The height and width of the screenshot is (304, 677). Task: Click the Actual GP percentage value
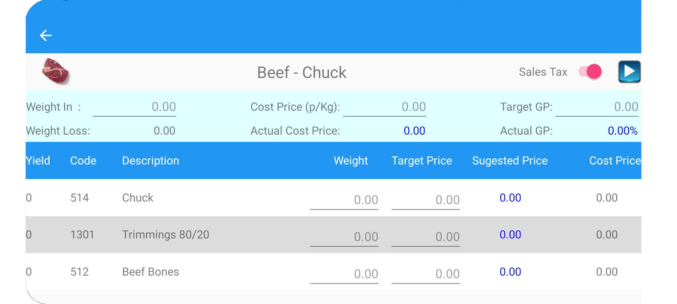pyautogui.click(x=623, y=131)
